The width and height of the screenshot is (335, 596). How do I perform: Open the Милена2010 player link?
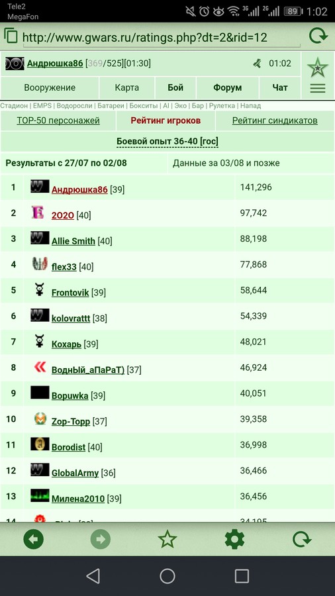point(78,498)
